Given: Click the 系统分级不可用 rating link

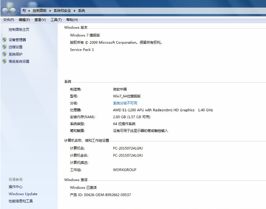Looking at the screenshot, I should click(x=125, y=103).
